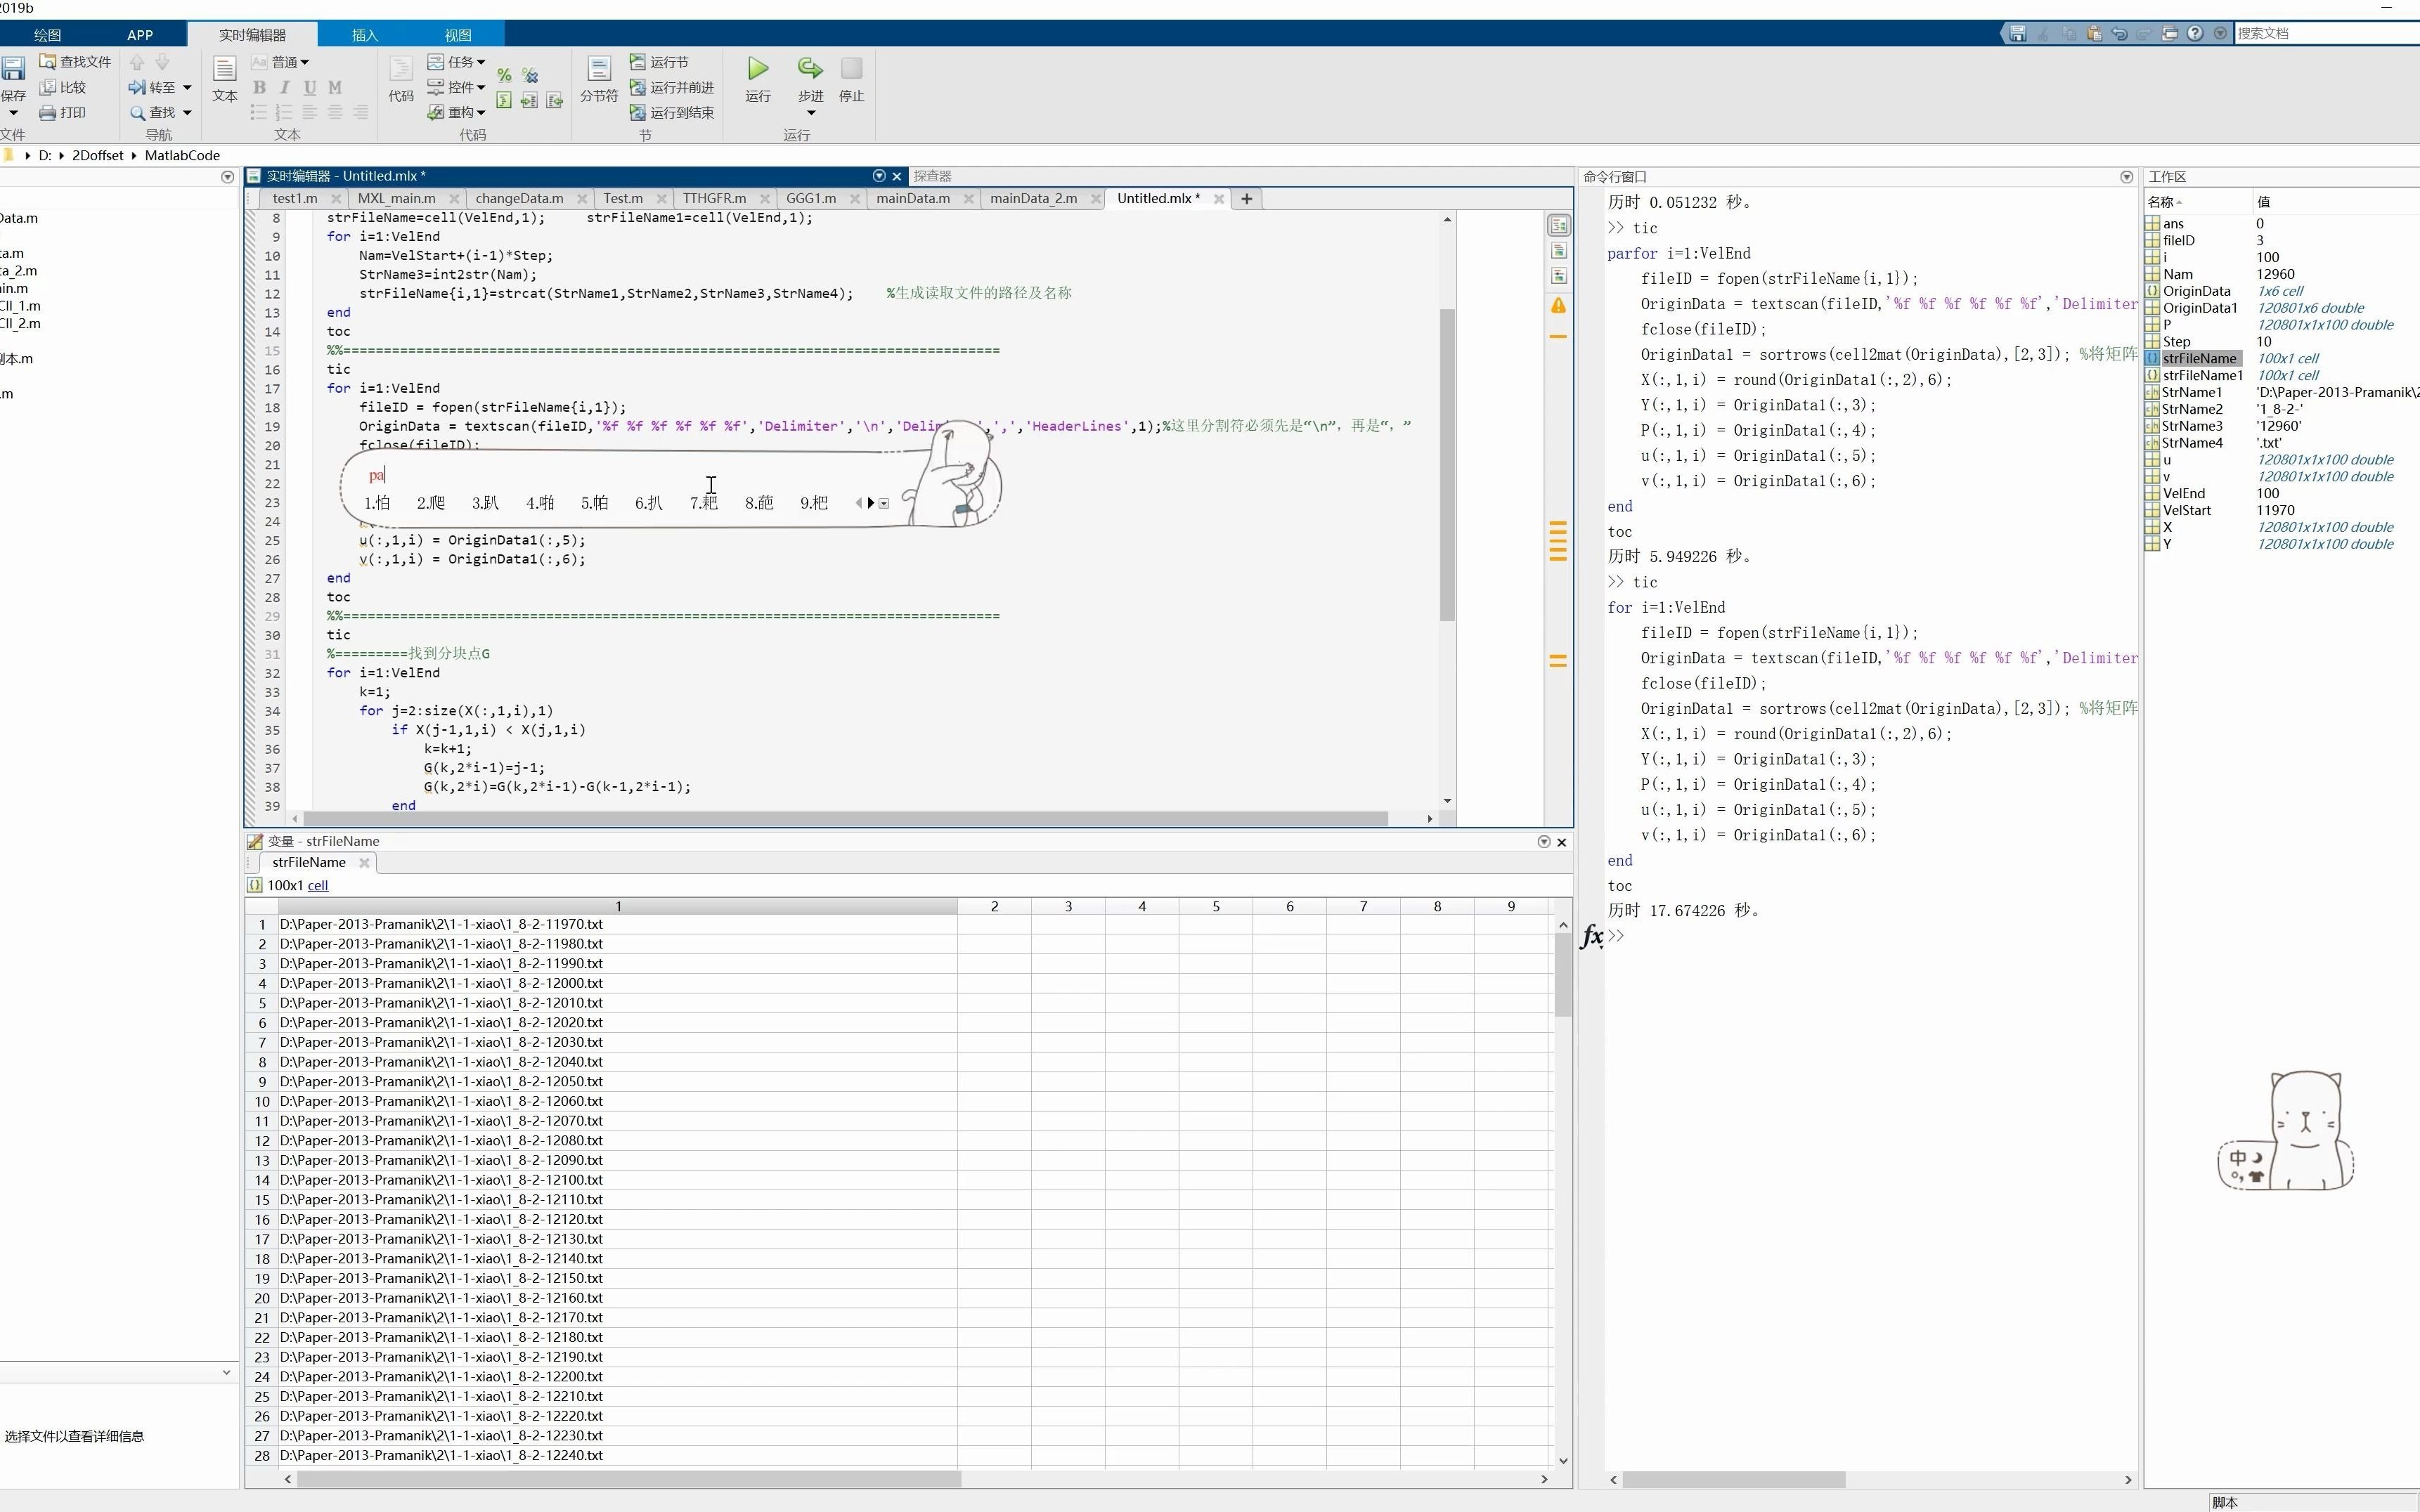
Task: Click the variable viewer horizontal scrollbar
Action: point(628,1479)
